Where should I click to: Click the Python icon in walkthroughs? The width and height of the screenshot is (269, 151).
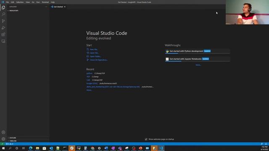tap(167, 51)
